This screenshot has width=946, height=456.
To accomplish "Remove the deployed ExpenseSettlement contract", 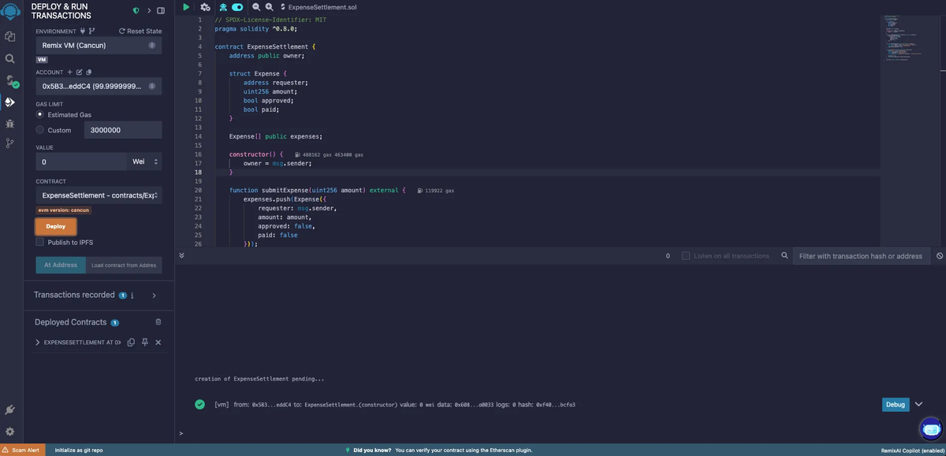I will pos(158,343).
